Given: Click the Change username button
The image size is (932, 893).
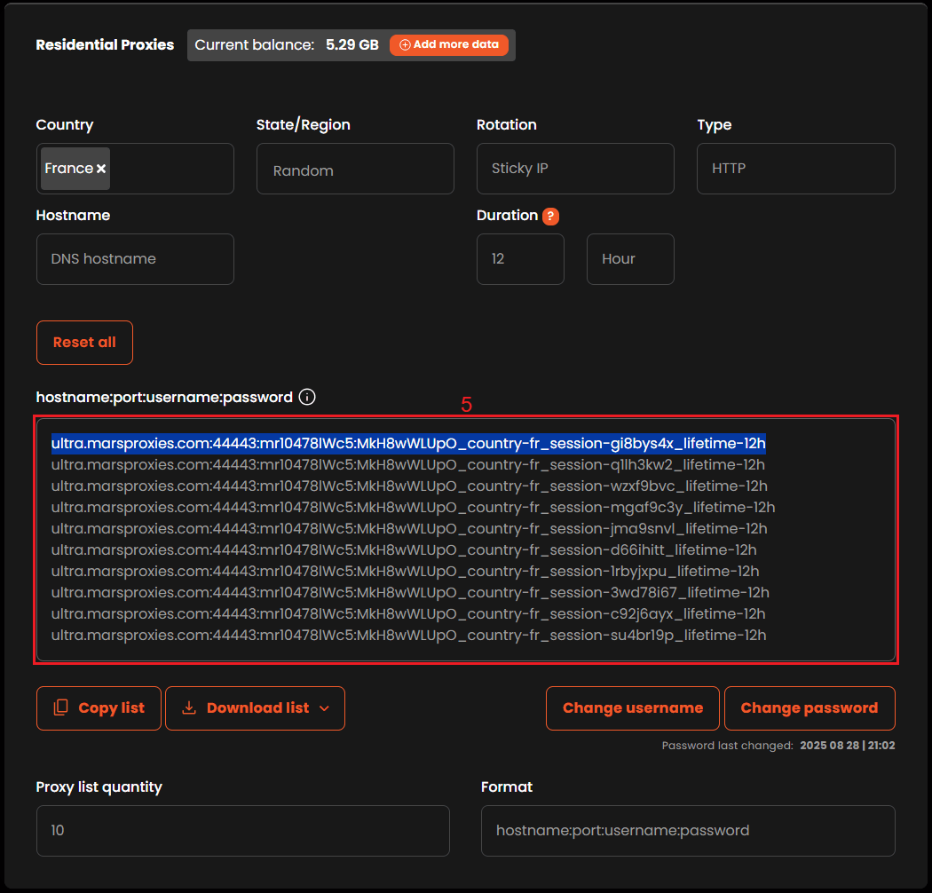Looking at the screenshot, I should (632, 708).
